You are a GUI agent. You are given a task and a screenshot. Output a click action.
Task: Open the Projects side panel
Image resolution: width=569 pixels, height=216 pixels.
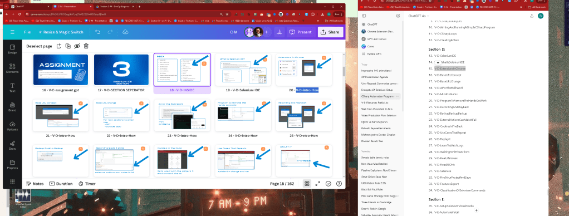coord(12,164)
